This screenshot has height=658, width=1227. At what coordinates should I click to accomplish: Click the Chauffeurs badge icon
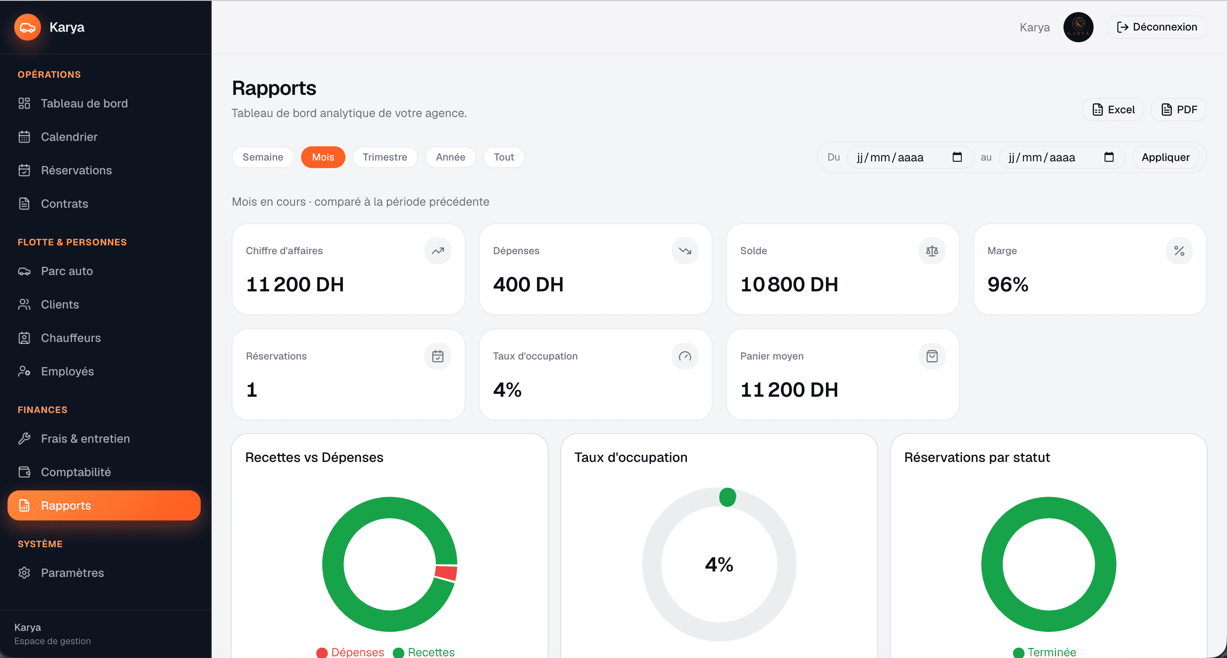[24, 338]
